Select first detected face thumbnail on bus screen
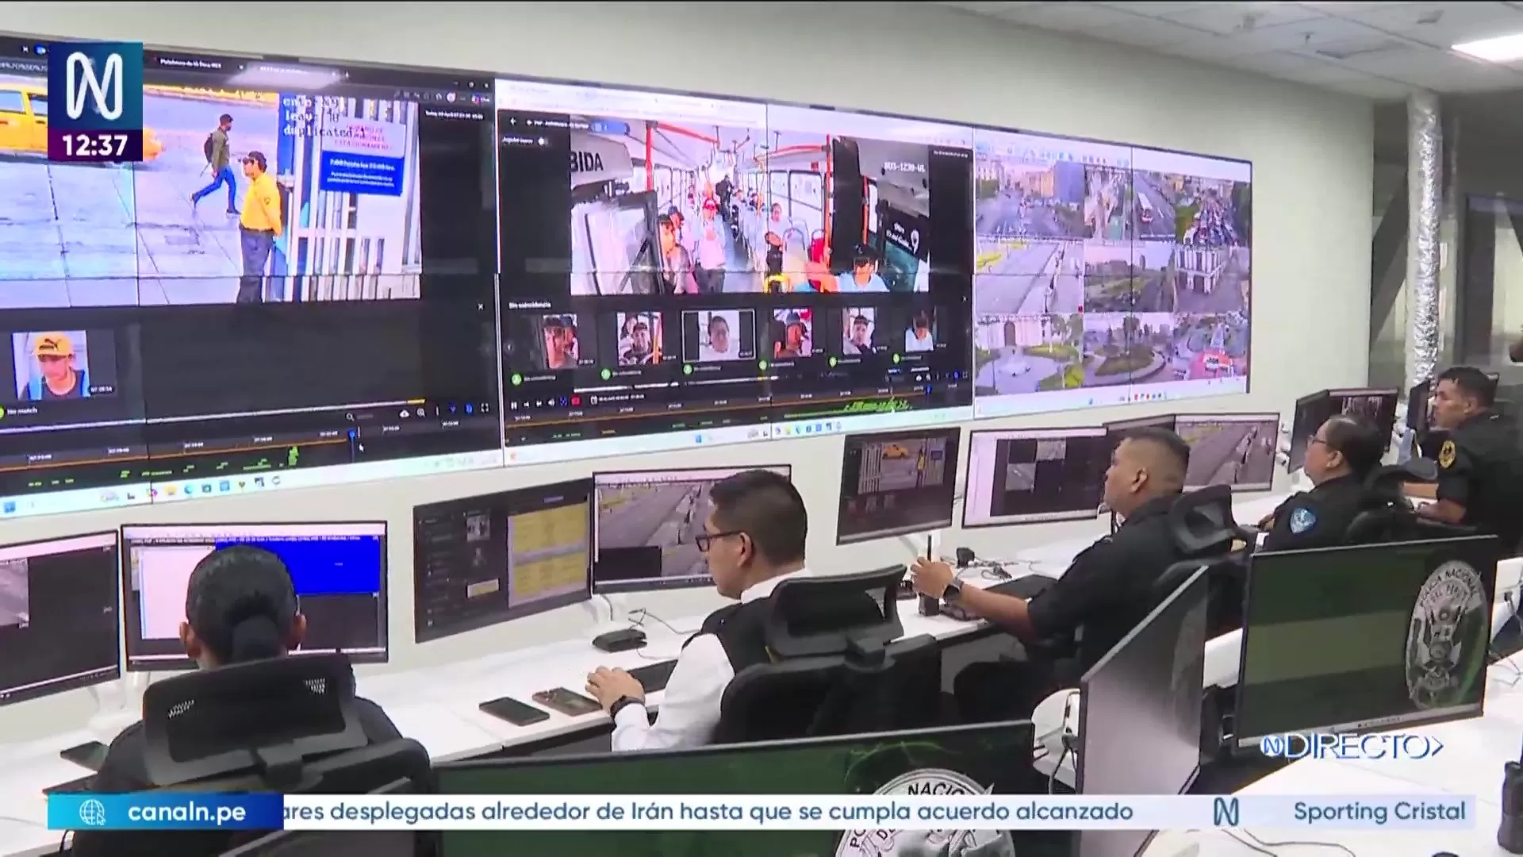This screenshot has width=1523, height=857. point(559,340)
